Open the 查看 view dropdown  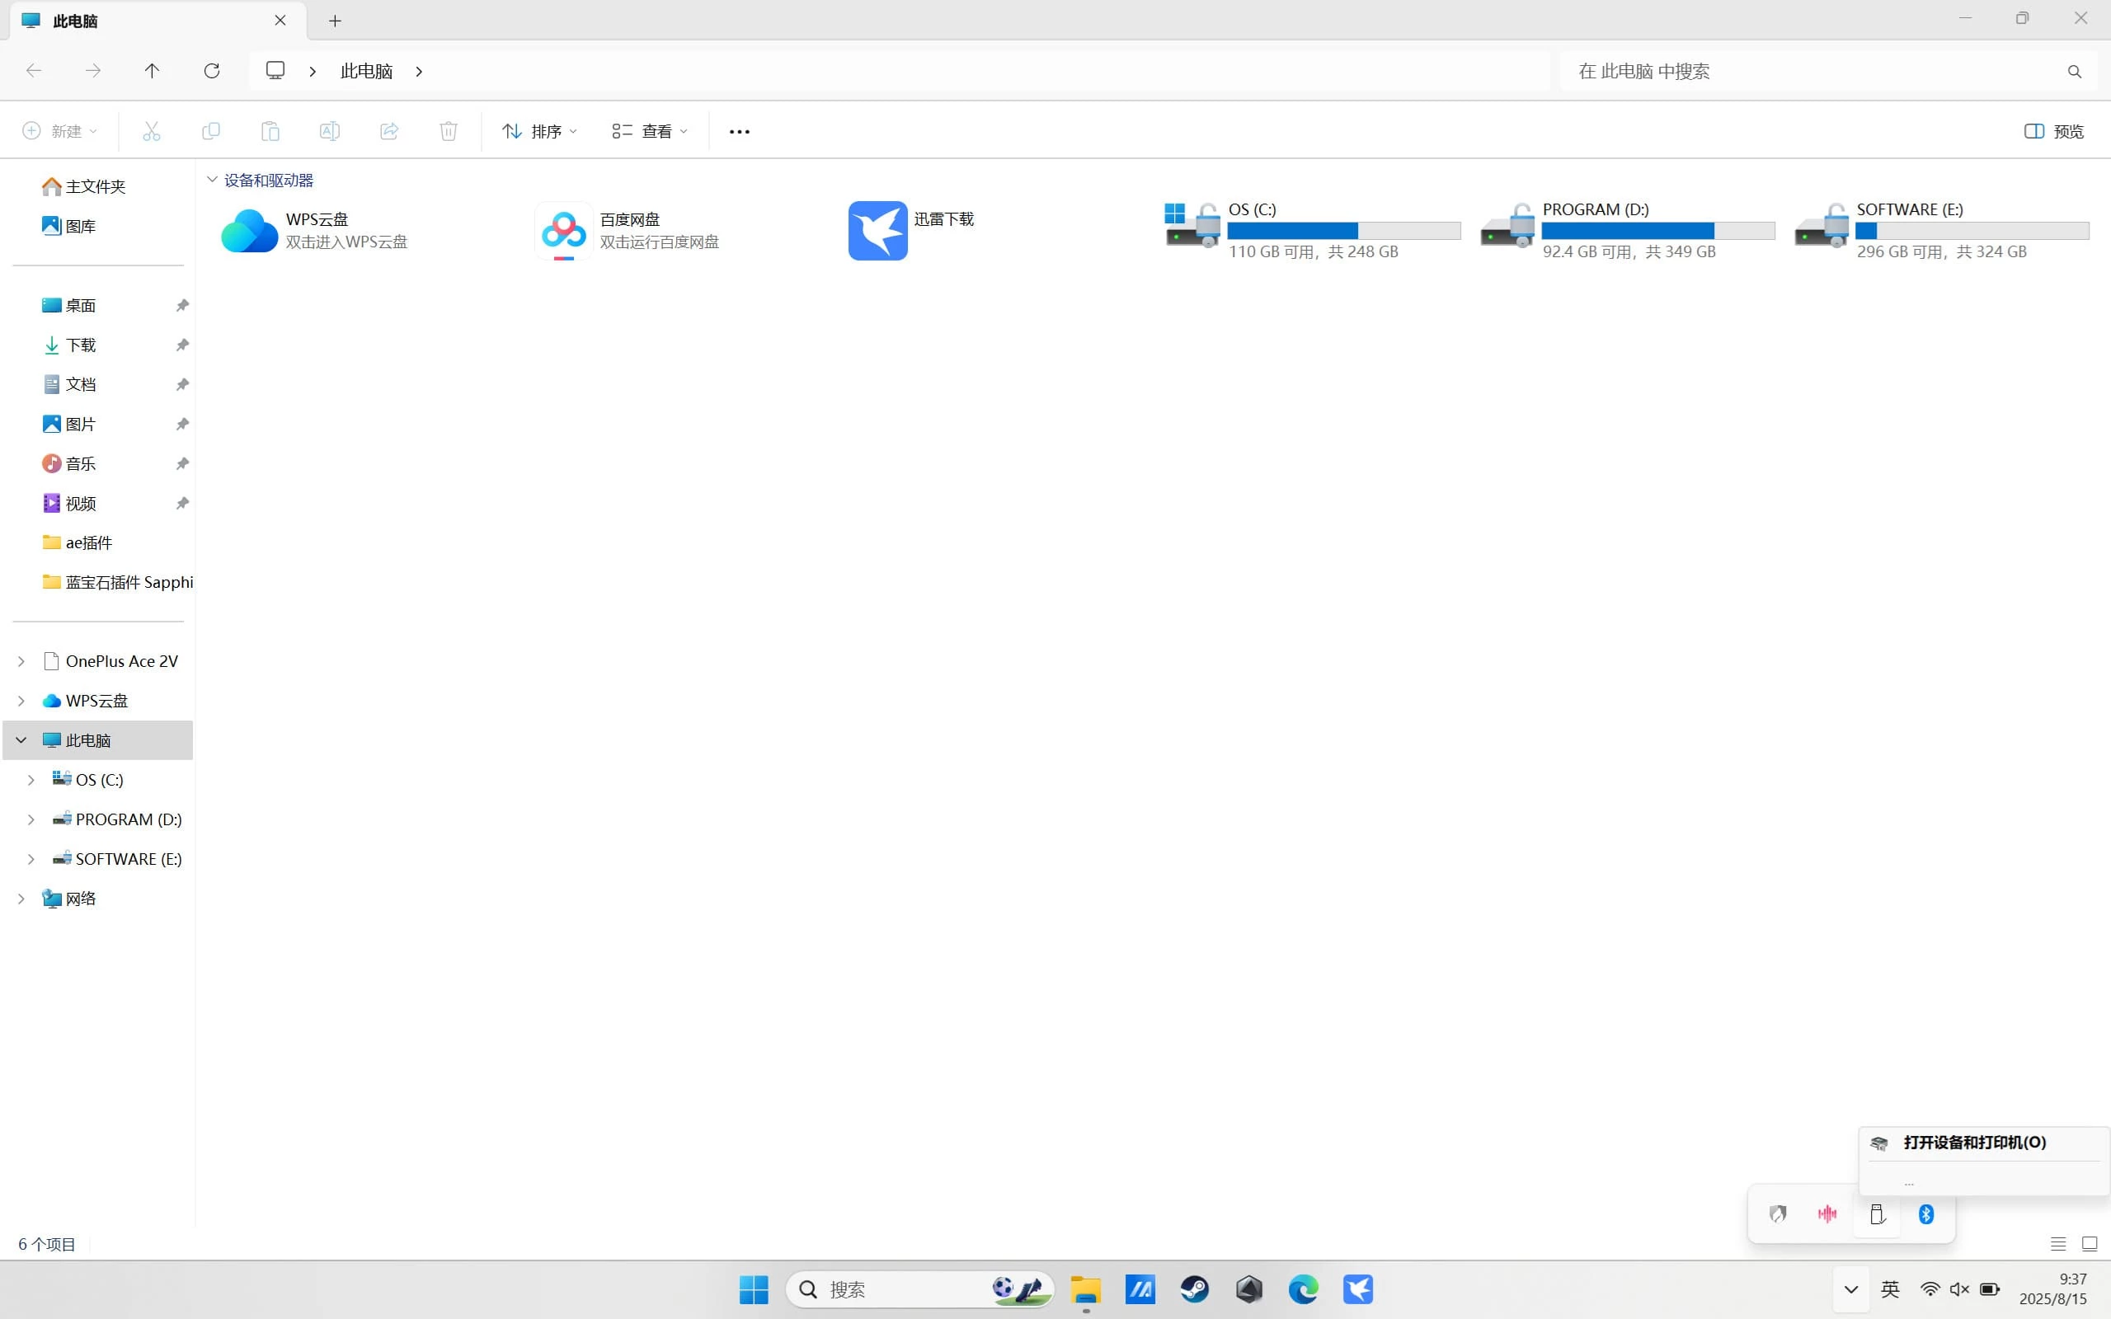[x=649, y=131]
